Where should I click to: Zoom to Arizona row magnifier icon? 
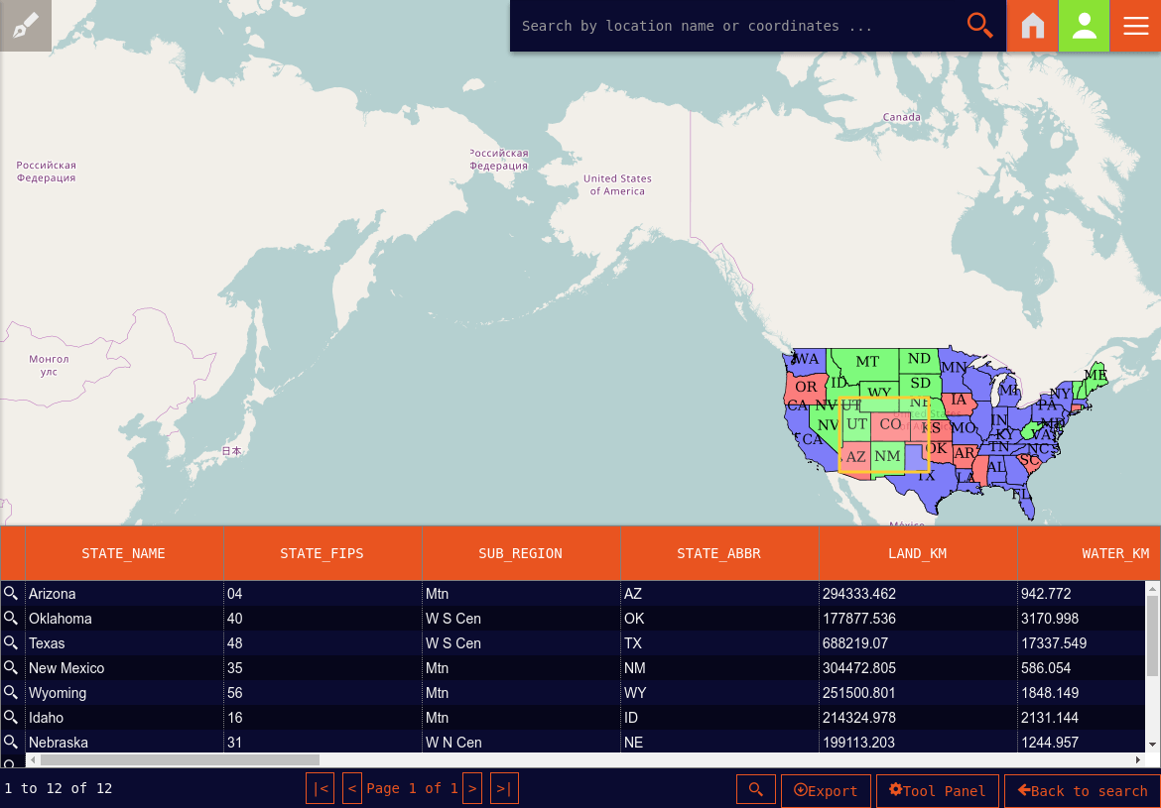12,594
